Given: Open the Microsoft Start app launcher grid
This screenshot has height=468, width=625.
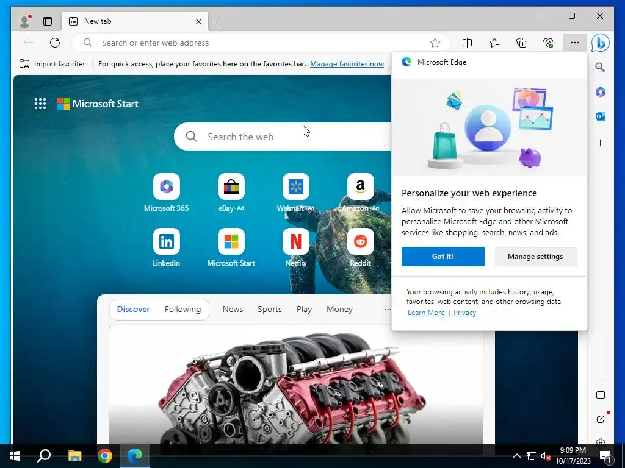Looking at the screenshot, I should point(40,104).
